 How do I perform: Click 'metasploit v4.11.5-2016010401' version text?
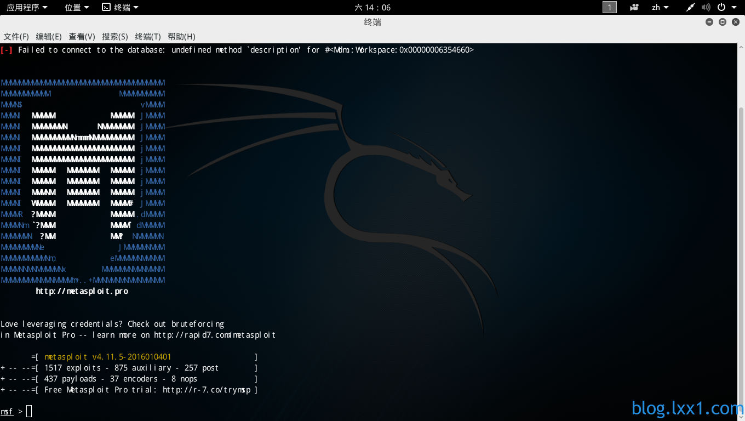click(108, 357)
